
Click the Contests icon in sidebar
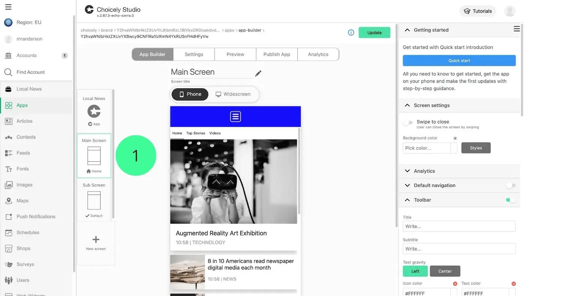pos(8,137)
